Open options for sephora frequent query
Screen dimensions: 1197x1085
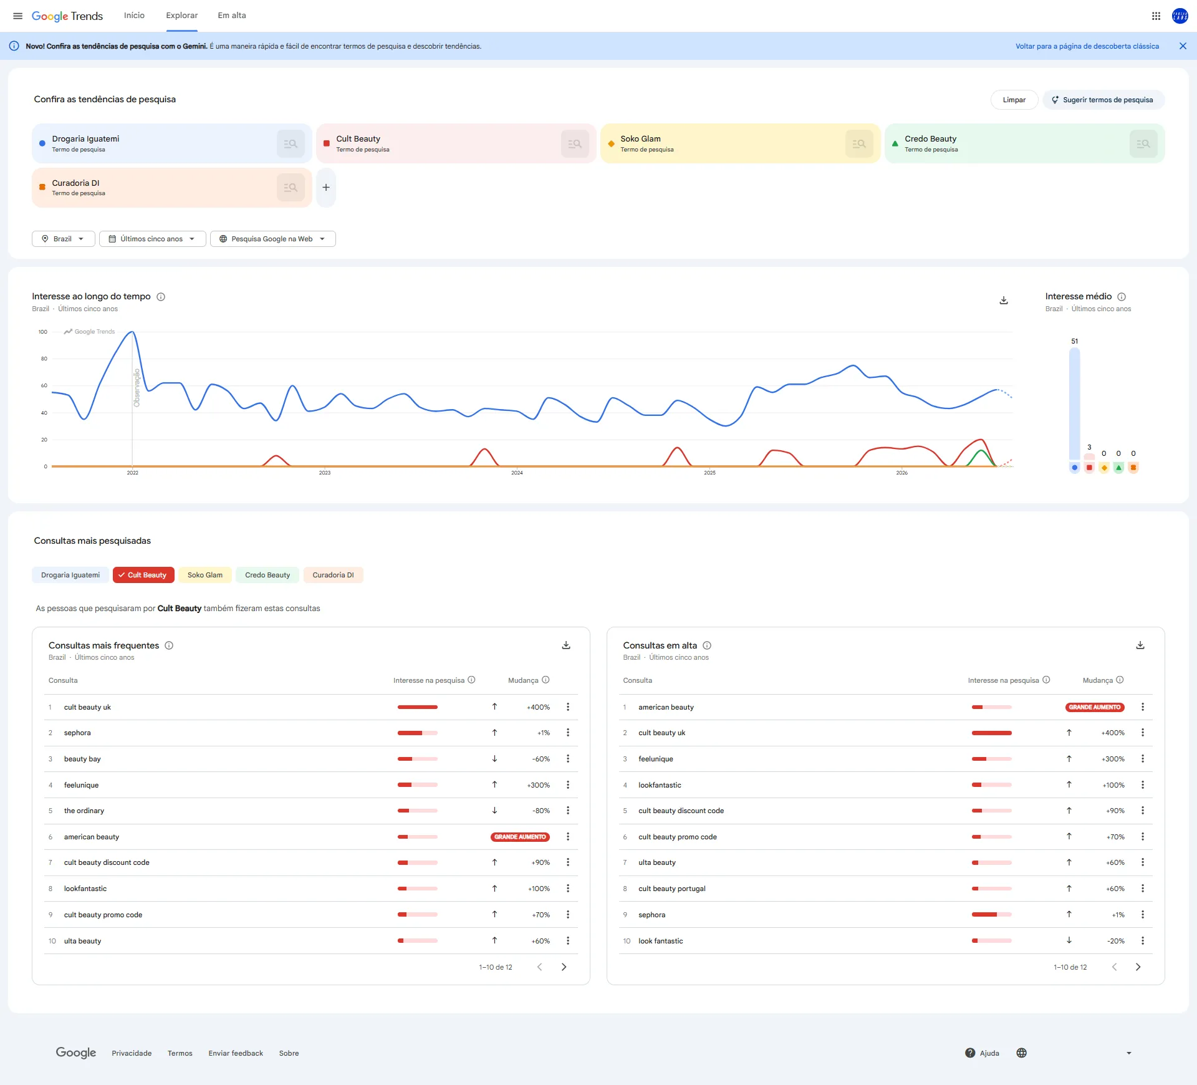(568, 732)
